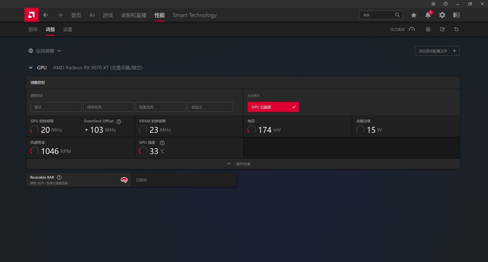
Task: Select the 性能 tab
Action: (x=160, y=15)
